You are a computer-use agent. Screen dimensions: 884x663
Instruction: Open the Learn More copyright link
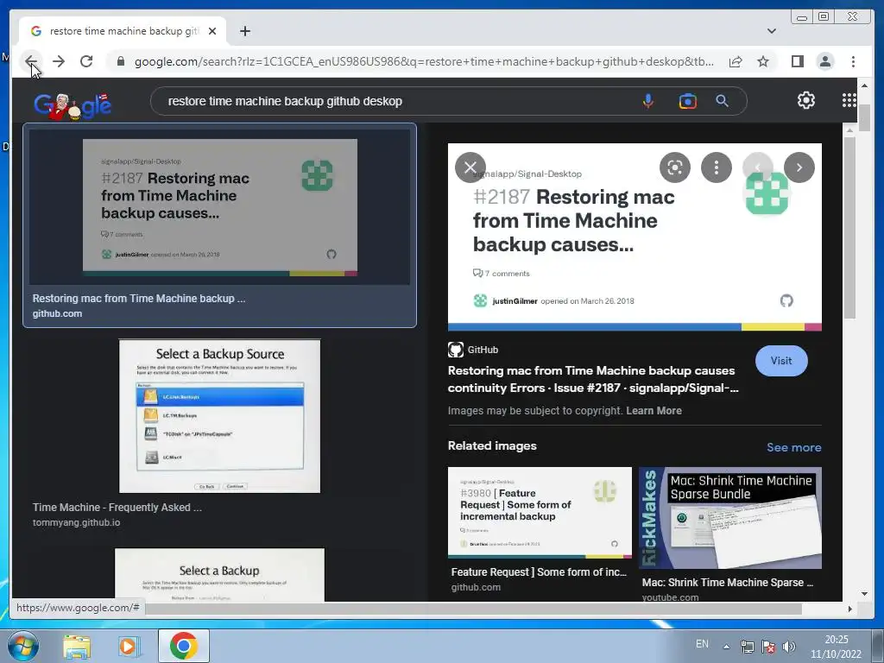[654, 410]
